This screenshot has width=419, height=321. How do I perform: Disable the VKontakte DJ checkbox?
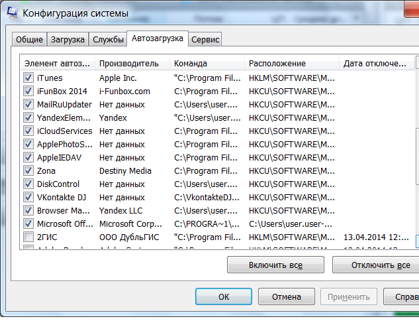pos(28,197)
